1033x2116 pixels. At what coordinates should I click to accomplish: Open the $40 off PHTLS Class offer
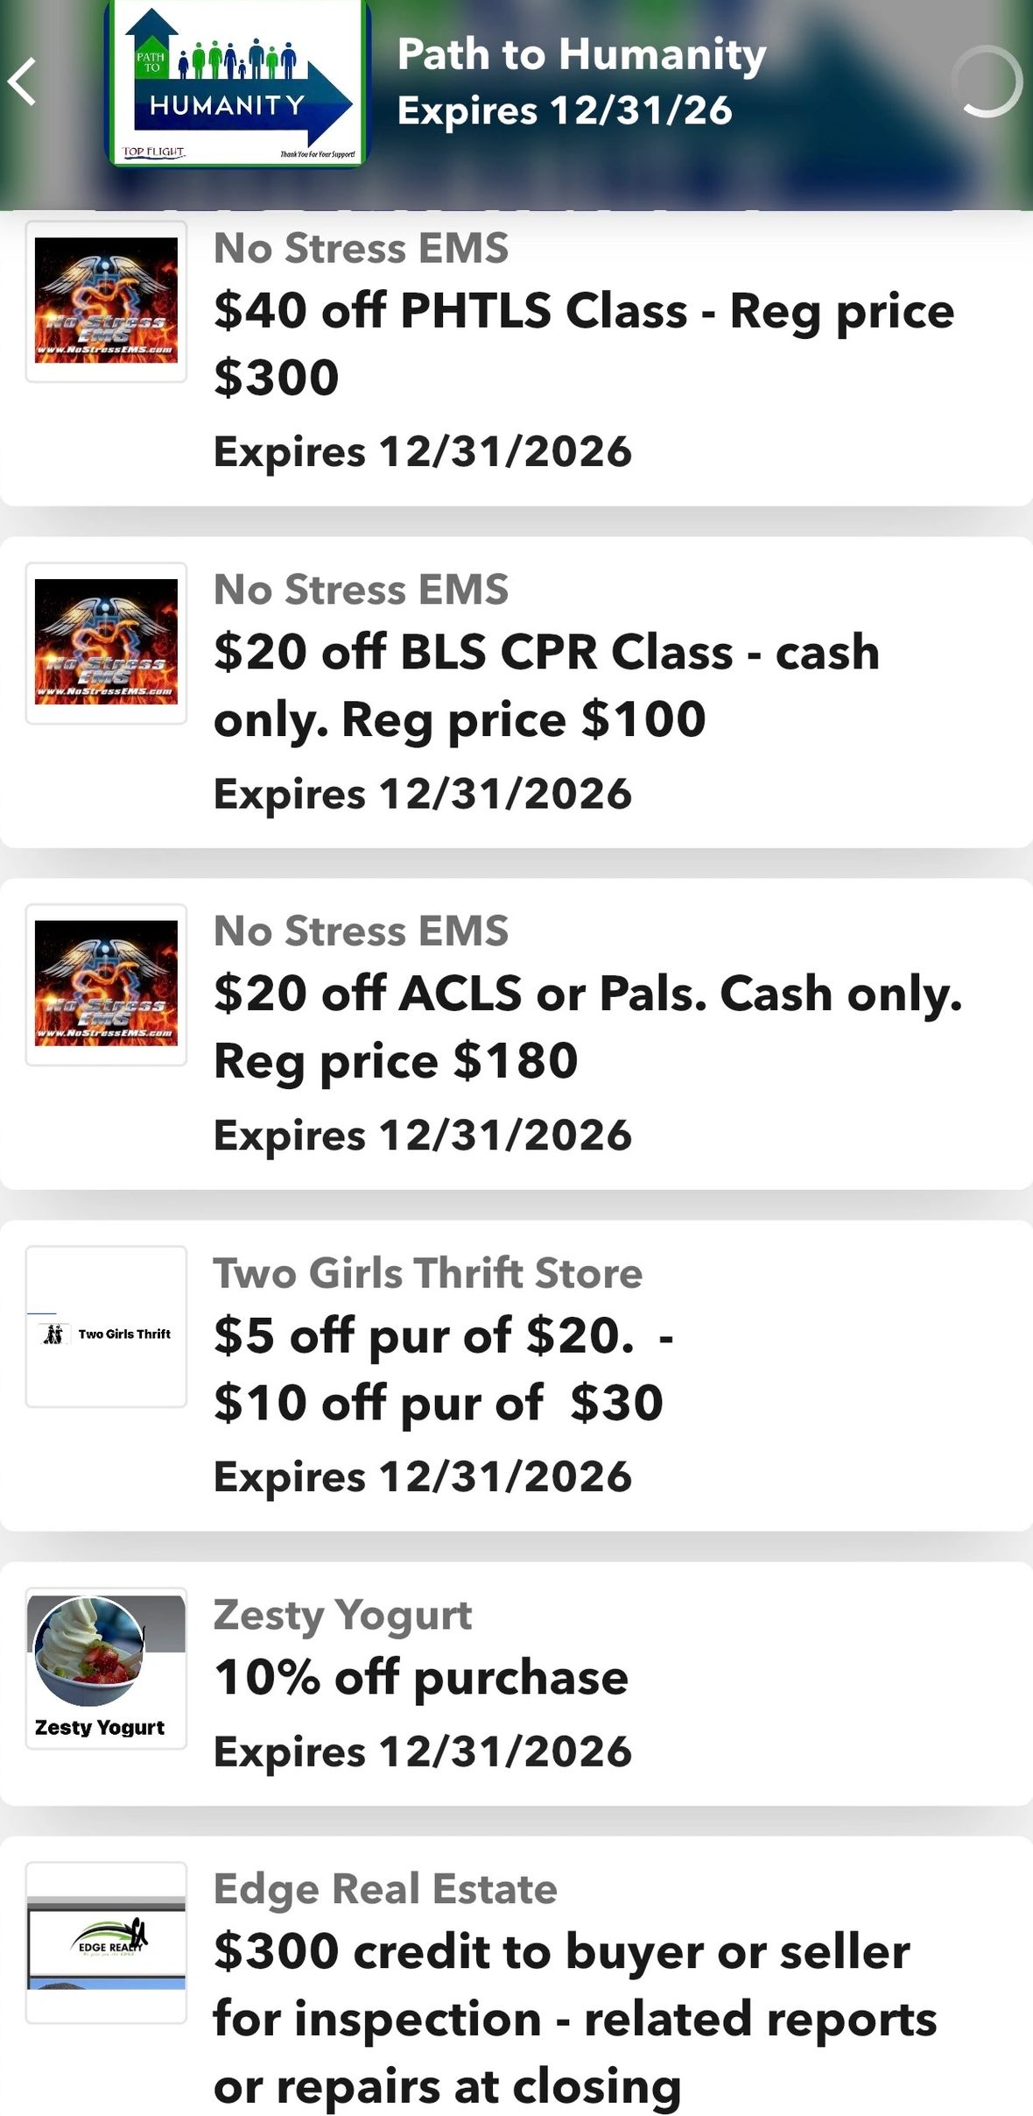[583, 343]
